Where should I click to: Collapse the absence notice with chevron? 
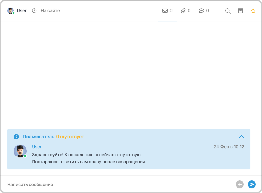(x=242, y=137)
